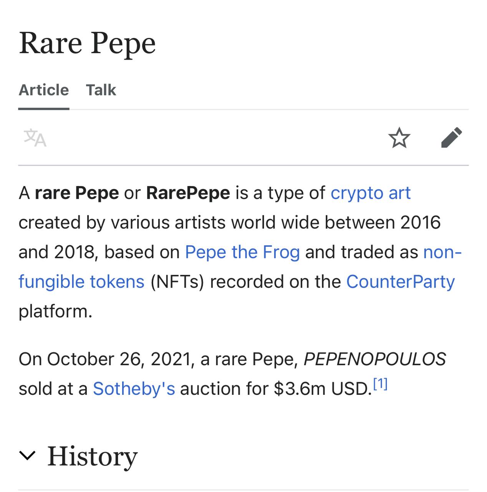Tap the History section heading
This screenshot has height=492, width=487.
coord(92,456)
